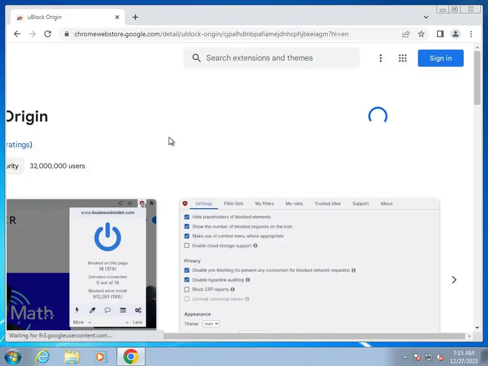The height and width of the screenshot is (366, 488).
Task: Open the dashboard gears icon in popup
Action: point(138,310)
